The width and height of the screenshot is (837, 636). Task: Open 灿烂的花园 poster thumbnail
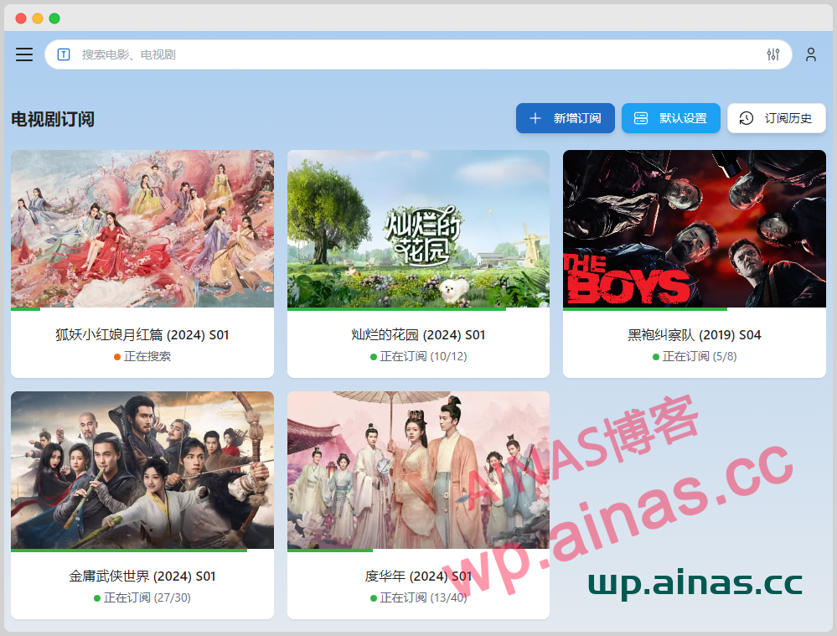point(419,229)
